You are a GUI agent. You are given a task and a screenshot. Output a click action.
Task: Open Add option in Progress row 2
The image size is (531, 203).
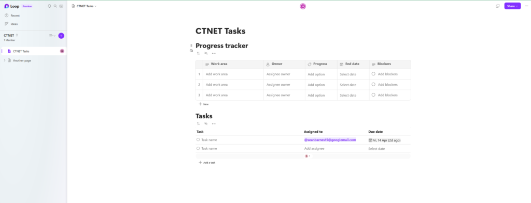tap(316, 85)
